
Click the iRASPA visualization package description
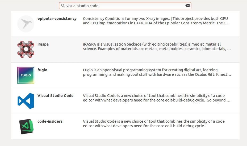(x=157, y=47)
